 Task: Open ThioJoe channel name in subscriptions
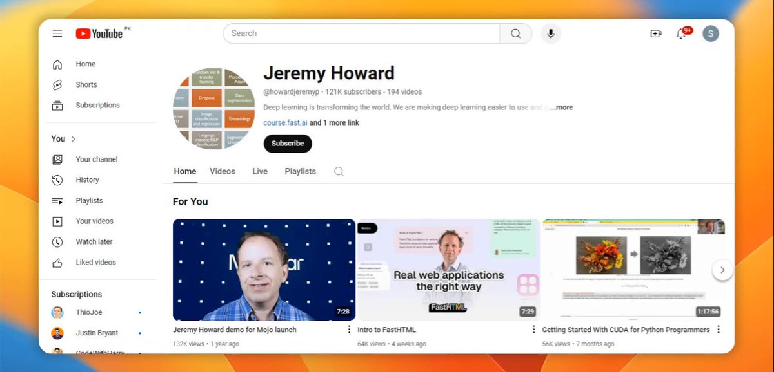[89, 313]
